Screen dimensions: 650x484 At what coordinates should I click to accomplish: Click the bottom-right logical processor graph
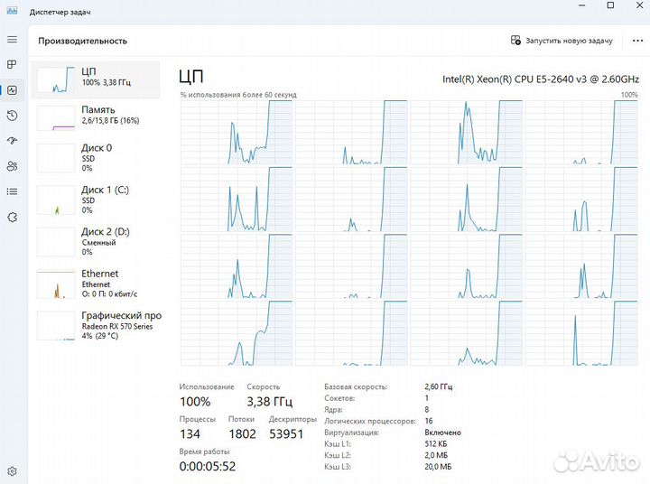582,334
